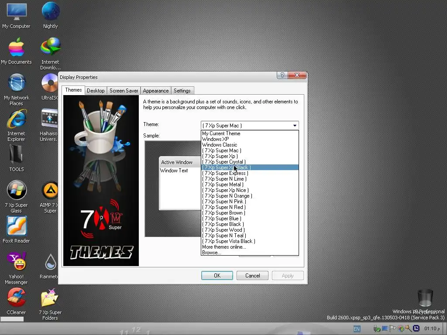Choose ( 7 Xp Super Blue ) theme
The height and width of the screenshot is (335, 447).
click(x=250, y=219)
